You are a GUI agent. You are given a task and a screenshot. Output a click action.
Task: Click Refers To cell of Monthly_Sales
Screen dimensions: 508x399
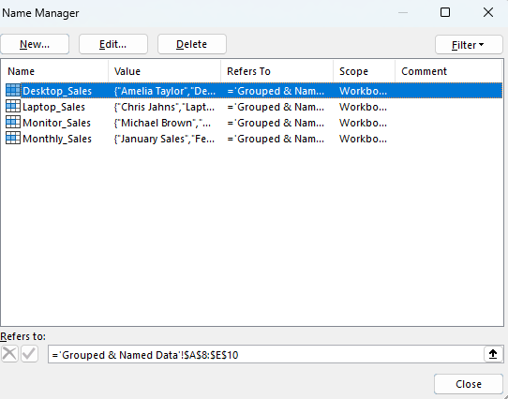(x=276, y=139)
